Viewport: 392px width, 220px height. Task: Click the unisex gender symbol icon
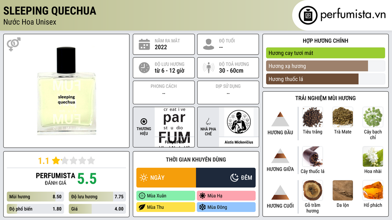point(14,44)
